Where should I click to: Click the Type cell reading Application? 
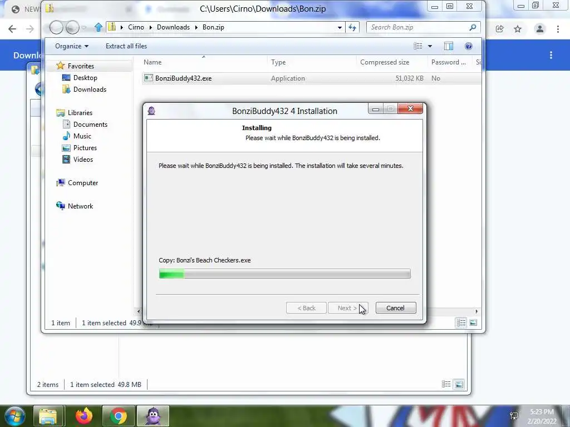(x=288, y=78)
